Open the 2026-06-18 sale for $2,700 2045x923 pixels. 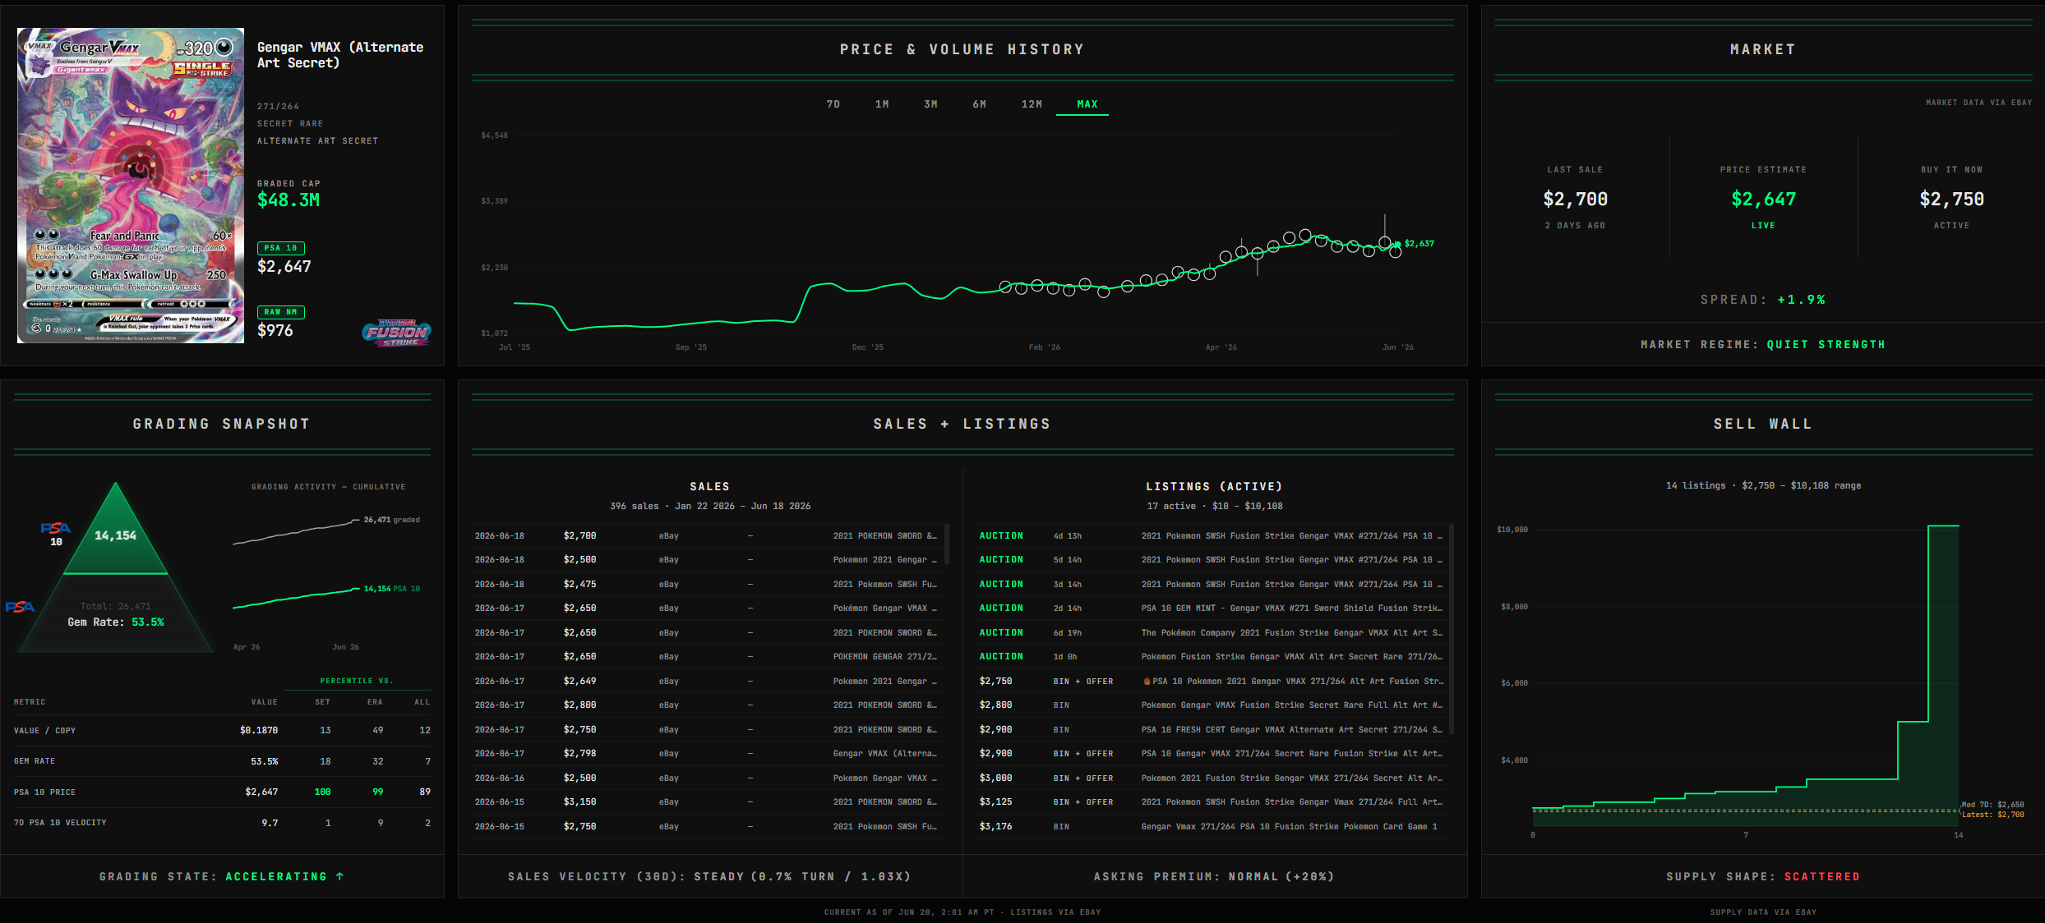(x=708, y=536)
